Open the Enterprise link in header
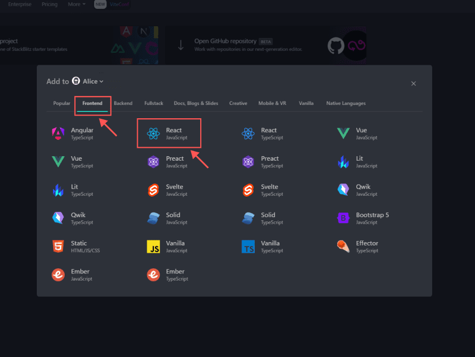Image resolution: width=475 pixels, height=357 pixels. click(x=20, y=4)
